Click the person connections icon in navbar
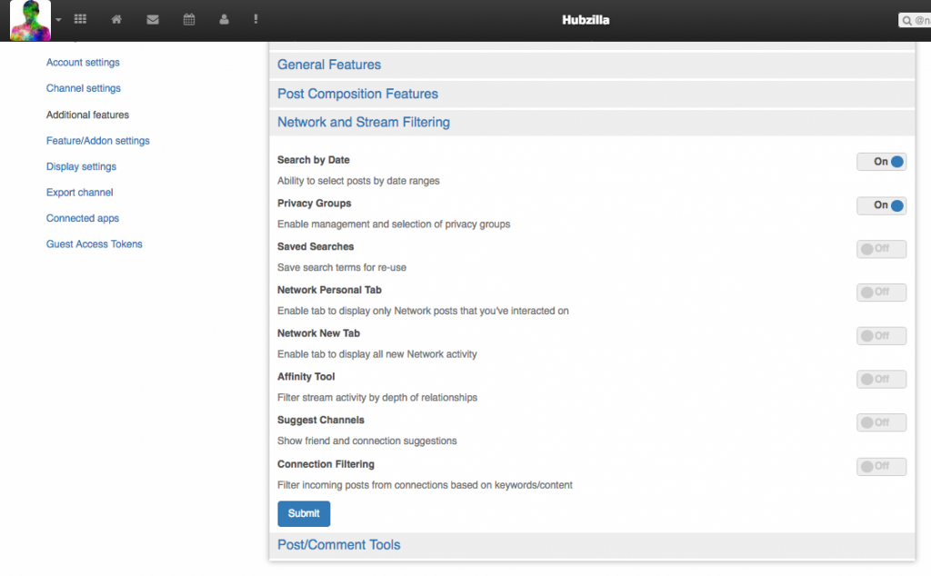This screenshot has height=576, width=931. tap(224, 19)
